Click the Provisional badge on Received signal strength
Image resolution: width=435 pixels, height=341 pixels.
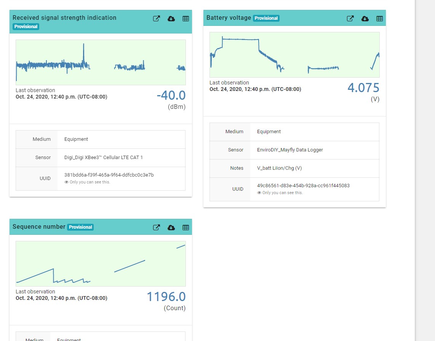click(26, 27)
